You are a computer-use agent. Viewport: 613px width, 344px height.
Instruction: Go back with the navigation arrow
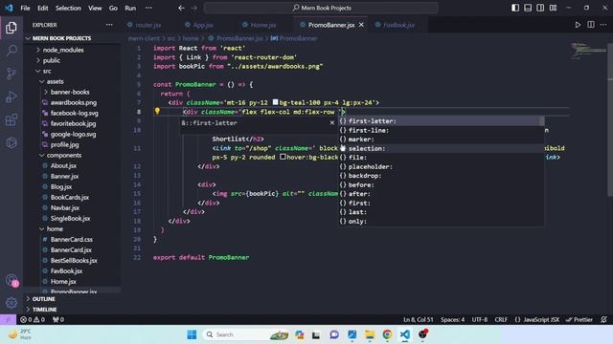(x=181, y=8)
